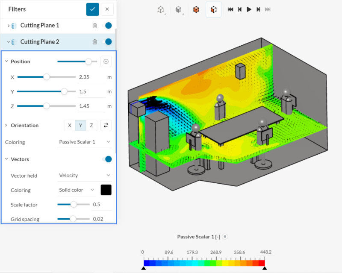Flip the orientation with the swap arrows icon
Image resolution: width=342 pixels, height=273 pixels.
click(106, 125)
